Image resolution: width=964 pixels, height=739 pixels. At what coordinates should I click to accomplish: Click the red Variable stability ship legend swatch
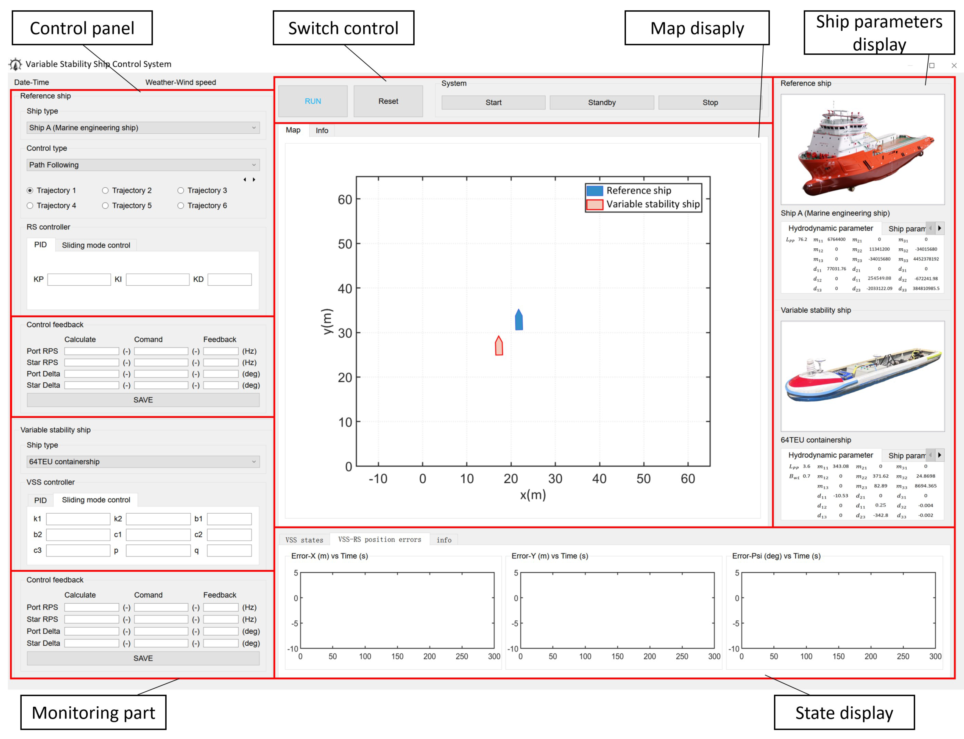point(595,204)
